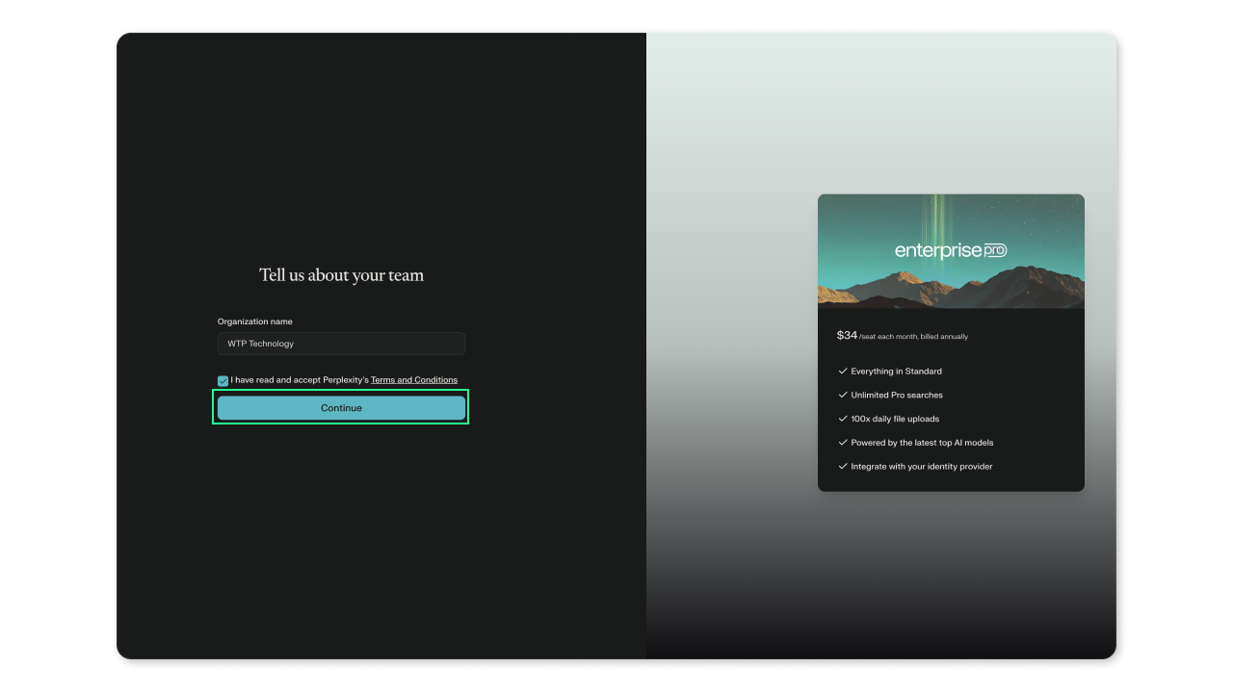Screen dimensions: 1233x693
Task: Uncheck the accept Terms and Conditions checkbox
Action: pyautogui.click(x=223, y=381)
